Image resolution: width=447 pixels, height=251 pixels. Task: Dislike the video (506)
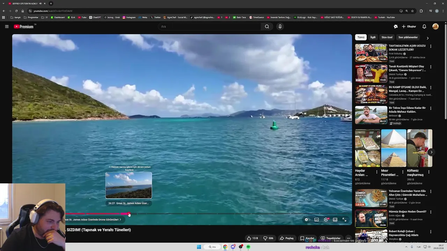click(x=268, y=238)
